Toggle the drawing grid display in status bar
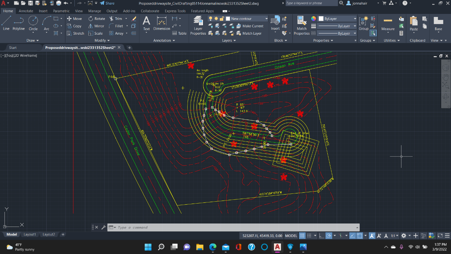 coord(302,236)
